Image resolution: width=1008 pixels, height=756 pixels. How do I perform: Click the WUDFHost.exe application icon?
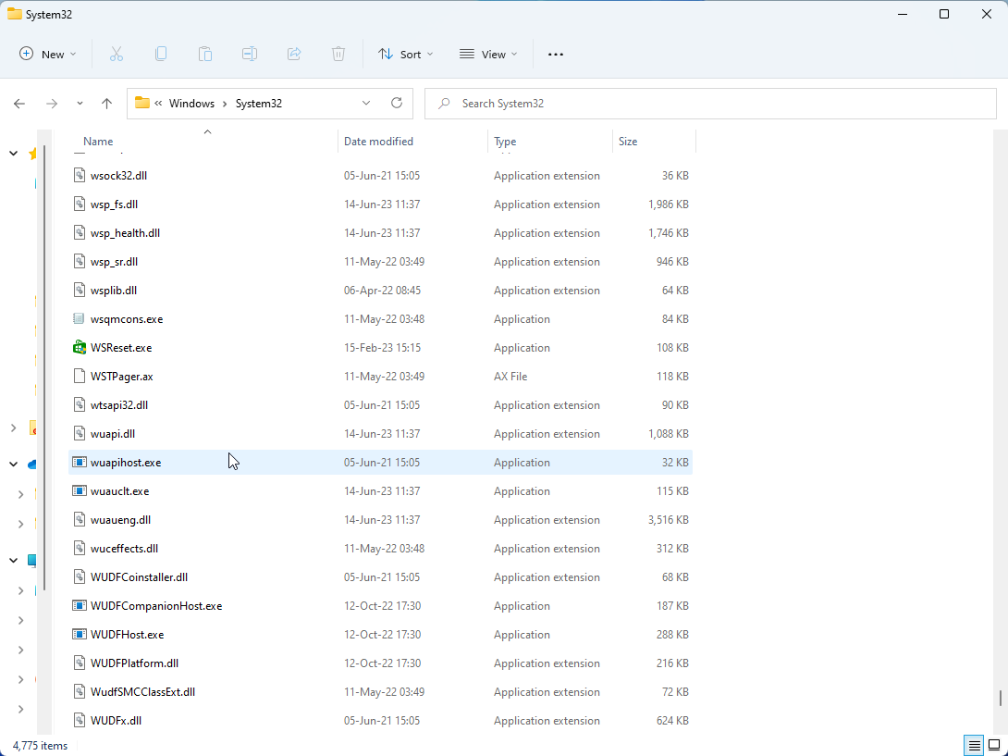click(80, 635)
